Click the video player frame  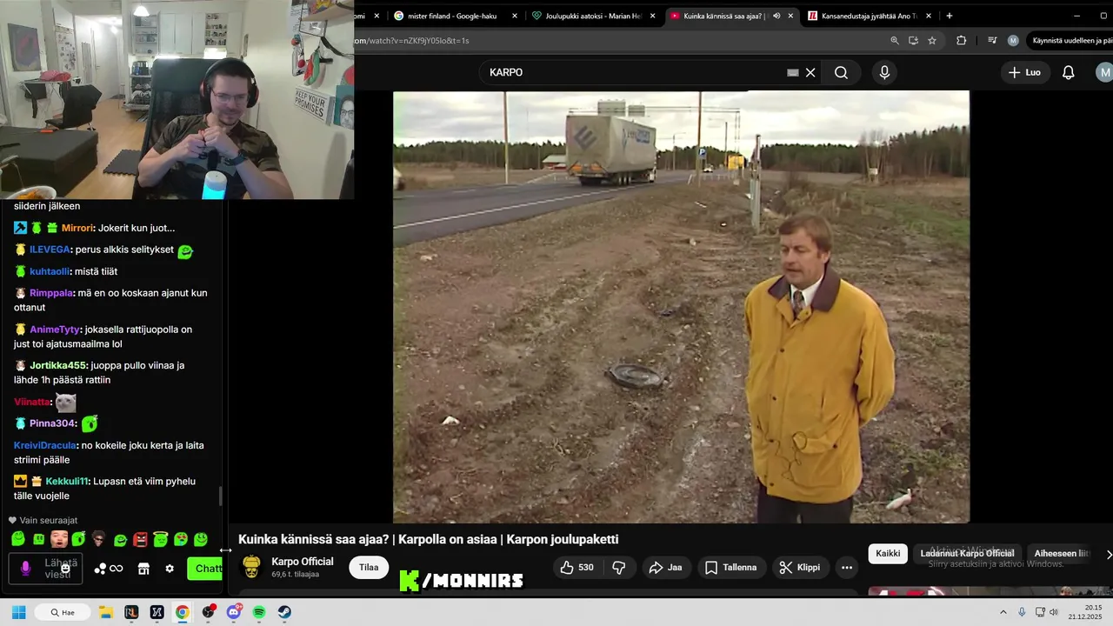681,307
